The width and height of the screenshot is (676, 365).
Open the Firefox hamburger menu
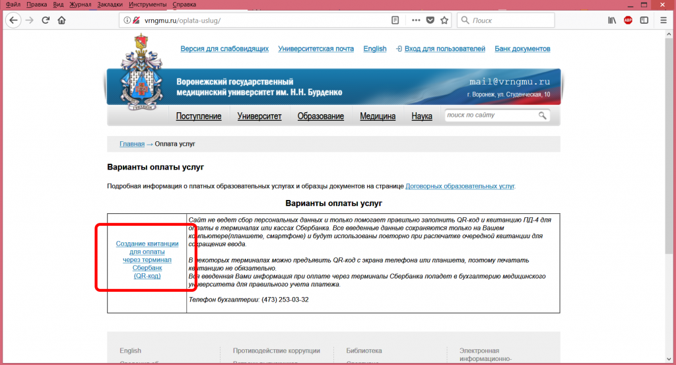pyautogui.click(x=663, y=20)
